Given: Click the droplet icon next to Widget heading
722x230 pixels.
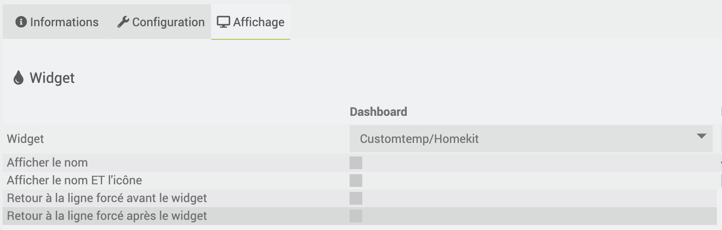Looking at the screenshot, I should point(18,78).
